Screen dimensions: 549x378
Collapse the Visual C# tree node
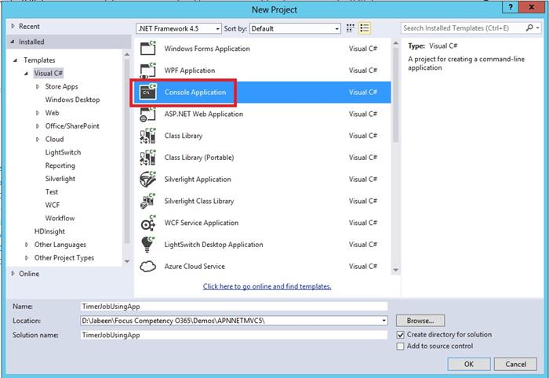(26, 74)
